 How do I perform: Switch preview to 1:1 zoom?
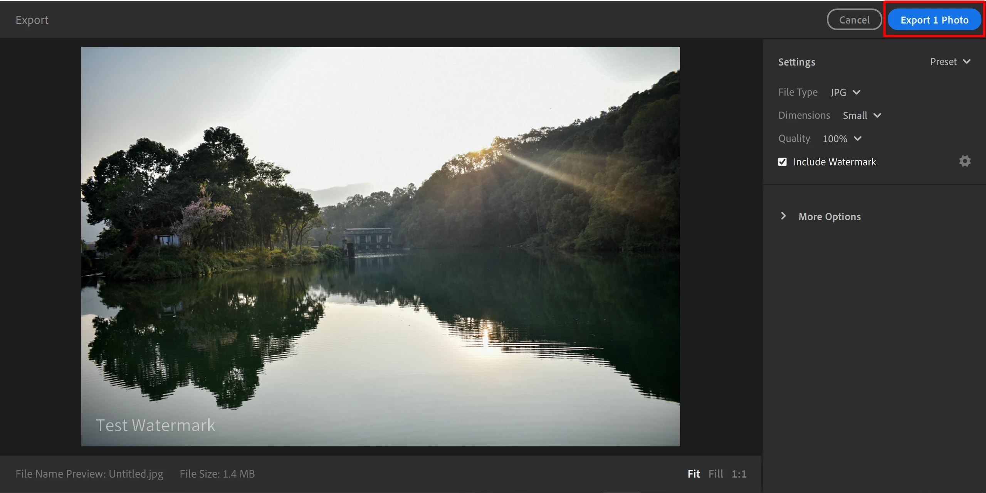(x=739, y=474)
